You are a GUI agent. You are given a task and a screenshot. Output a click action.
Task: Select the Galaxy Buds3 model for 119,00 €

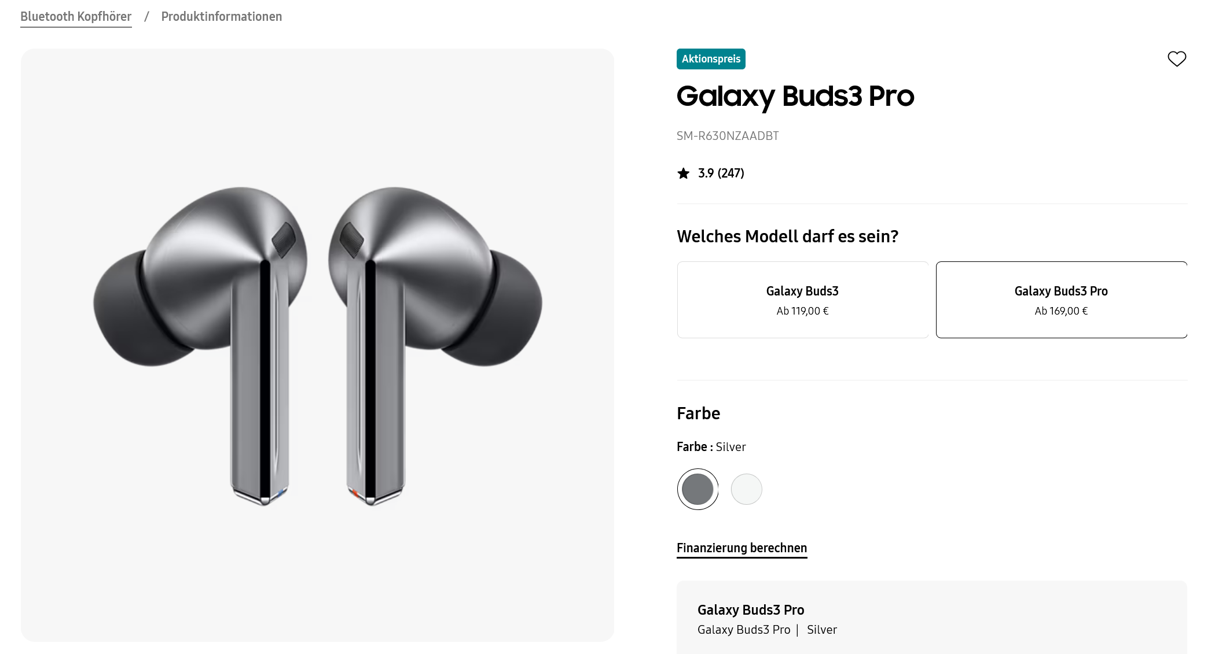pos(802,300)
